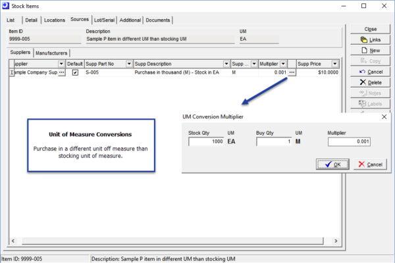
Task: Click the Item ID field 9999-005
Action: point(45,39)
